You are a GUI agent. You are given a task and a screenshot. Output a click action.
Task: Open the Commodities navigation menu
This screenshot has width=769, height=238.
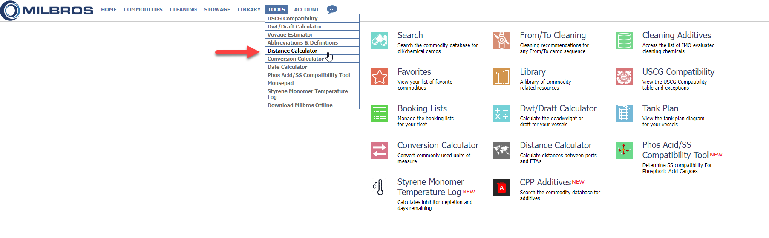pos(143,10)
